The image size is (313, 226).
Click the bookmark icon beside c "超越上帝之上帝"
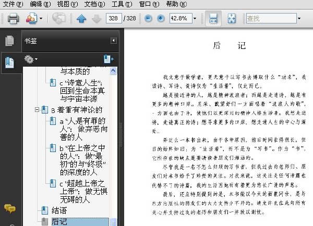(x=53, y=183)
